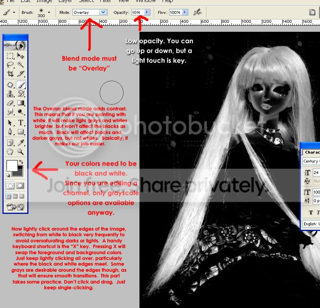
Task: Select the Eyedropper tool
Action: (x=21, y=143)
